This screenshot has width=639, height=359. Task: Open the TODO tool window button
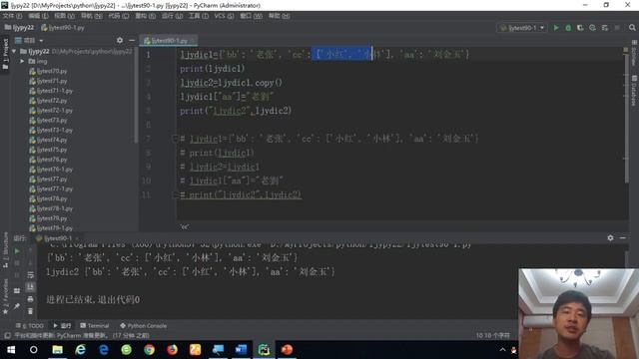point(30,326)
